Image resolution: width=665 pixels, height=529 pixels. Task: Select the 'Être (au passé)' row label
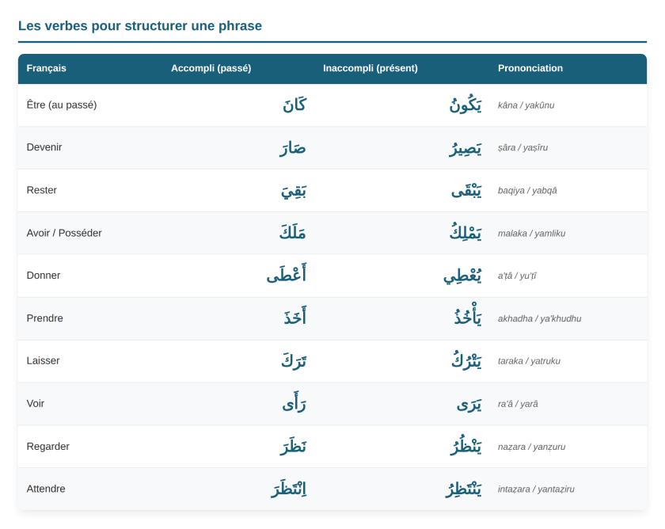click(x=62, y=105)
